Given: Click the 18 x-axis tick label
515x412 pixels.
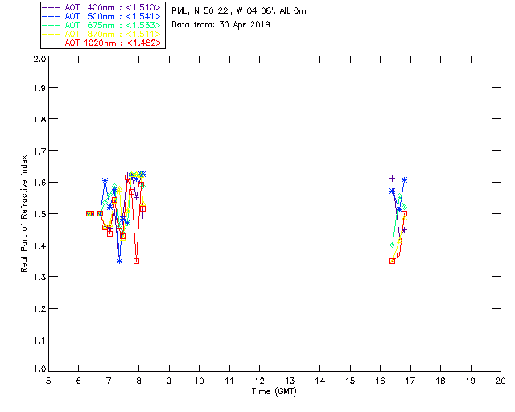Looking at the screenshot, I should pyautogui.click(x=440, y=381).
